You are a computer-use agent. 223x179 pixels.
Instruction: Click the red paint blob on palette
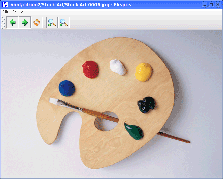point(90,69)
